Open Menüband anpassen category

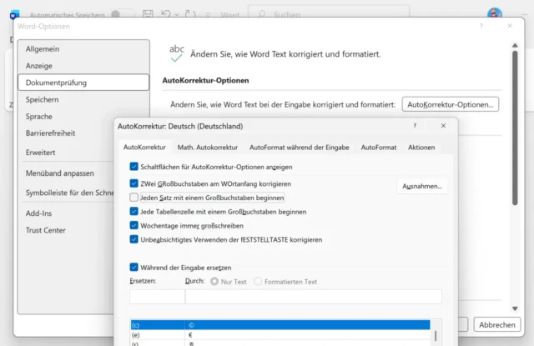pos(67,173)
